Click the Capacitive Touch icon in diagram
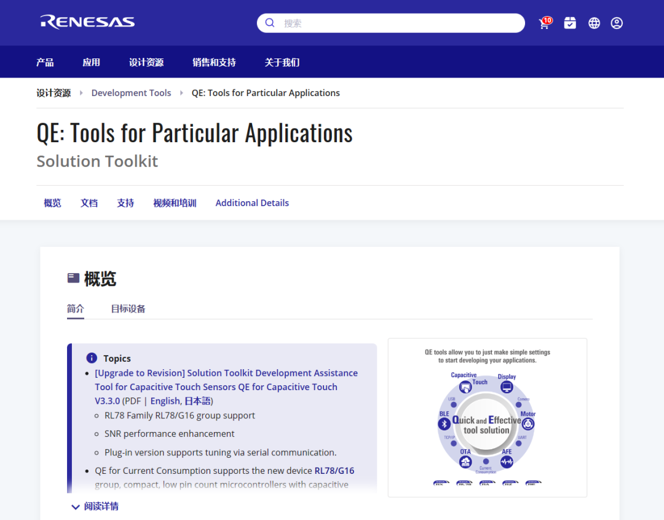This screenshot has height=520, width=664. click(465, 387)
